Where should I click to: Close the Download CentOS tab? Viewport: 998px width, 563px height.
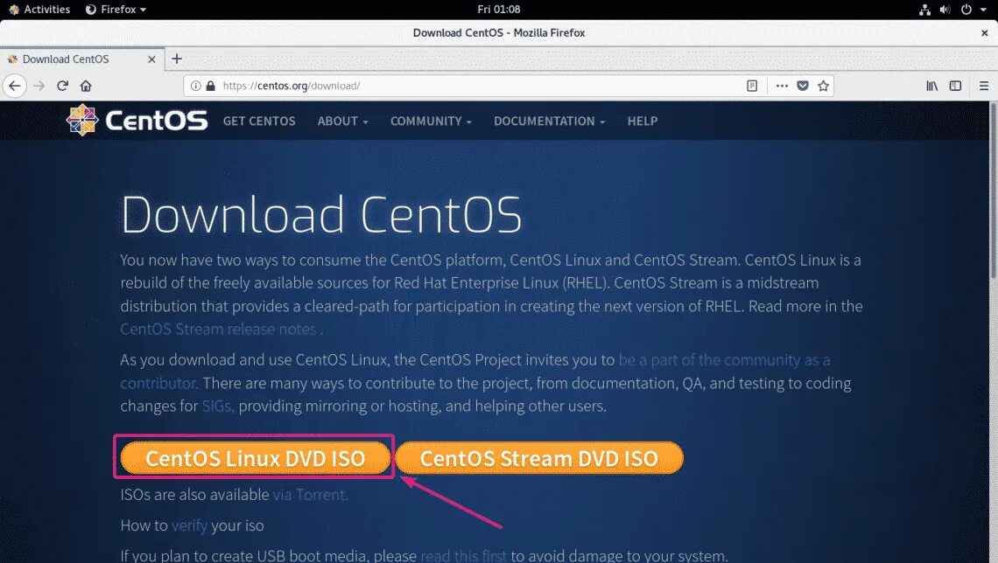(x=151, y=59)
